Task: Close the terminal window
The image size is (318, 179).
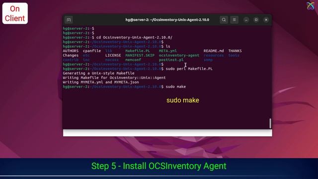Action: point(266,20)
